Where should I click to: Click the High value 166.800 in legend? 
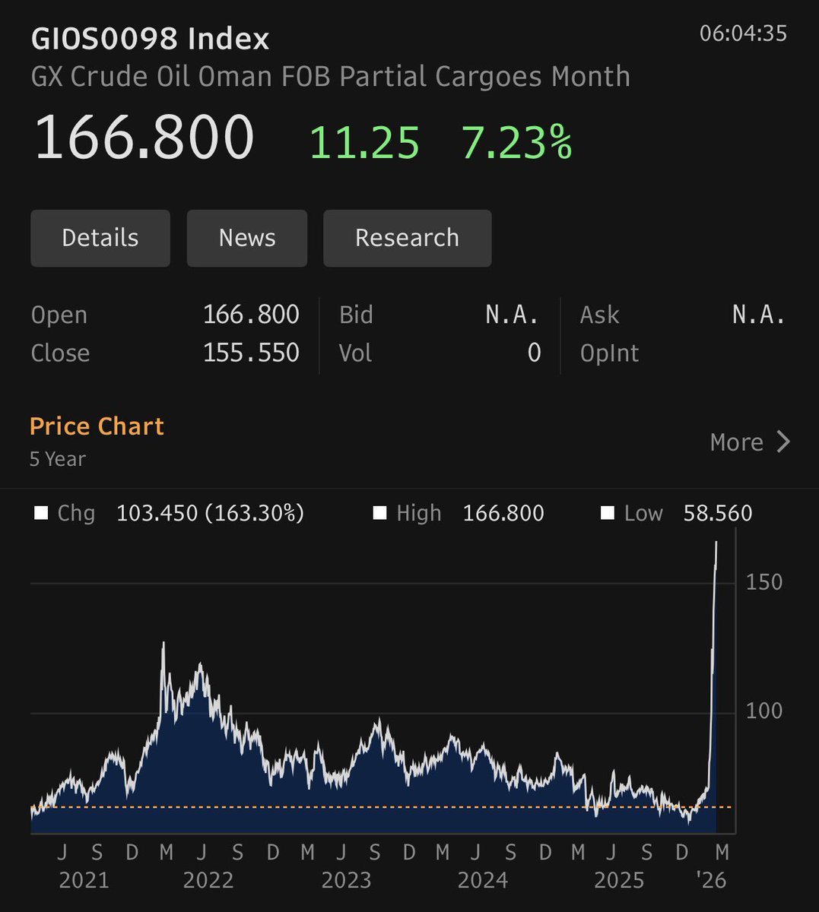(x=503, y=514)
